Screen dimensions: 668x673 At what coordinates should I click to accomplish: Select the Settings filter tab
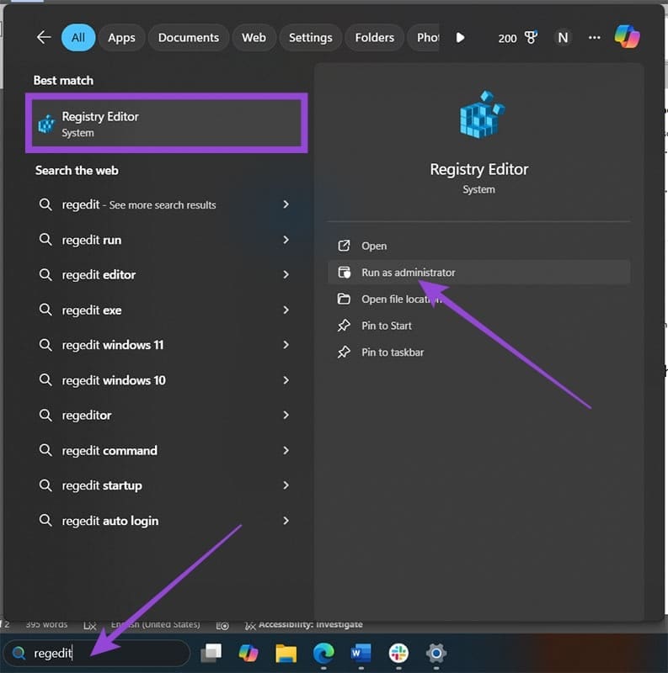[310, 38]
